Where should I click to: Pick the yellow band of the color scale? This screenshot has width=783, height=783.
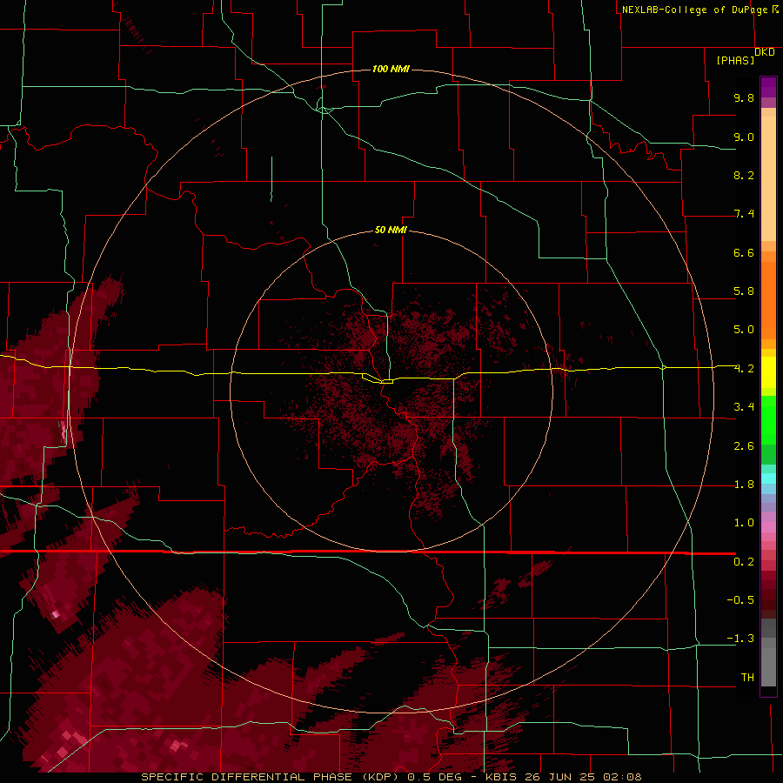[x=768, y=372]
